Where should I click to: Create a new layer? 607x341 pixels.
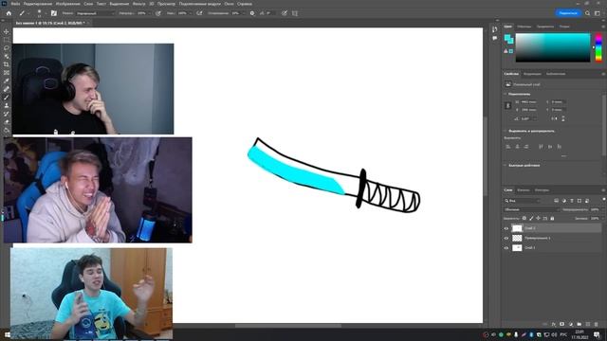588,324
